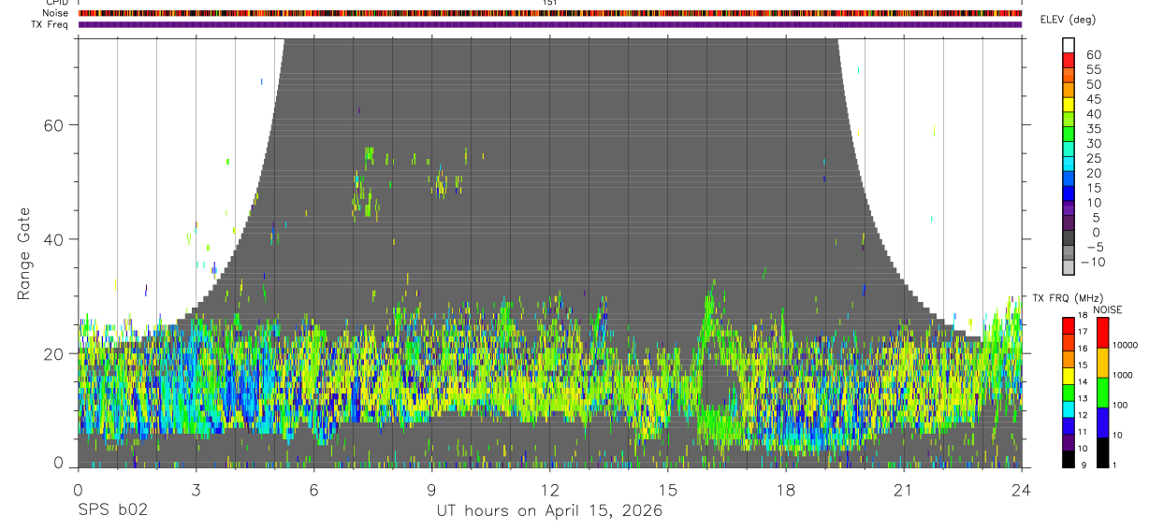Click the '20' tick on Range Gate axis
The height and width of the screenshot is (530, 1149).
click(x=56, y=353)
